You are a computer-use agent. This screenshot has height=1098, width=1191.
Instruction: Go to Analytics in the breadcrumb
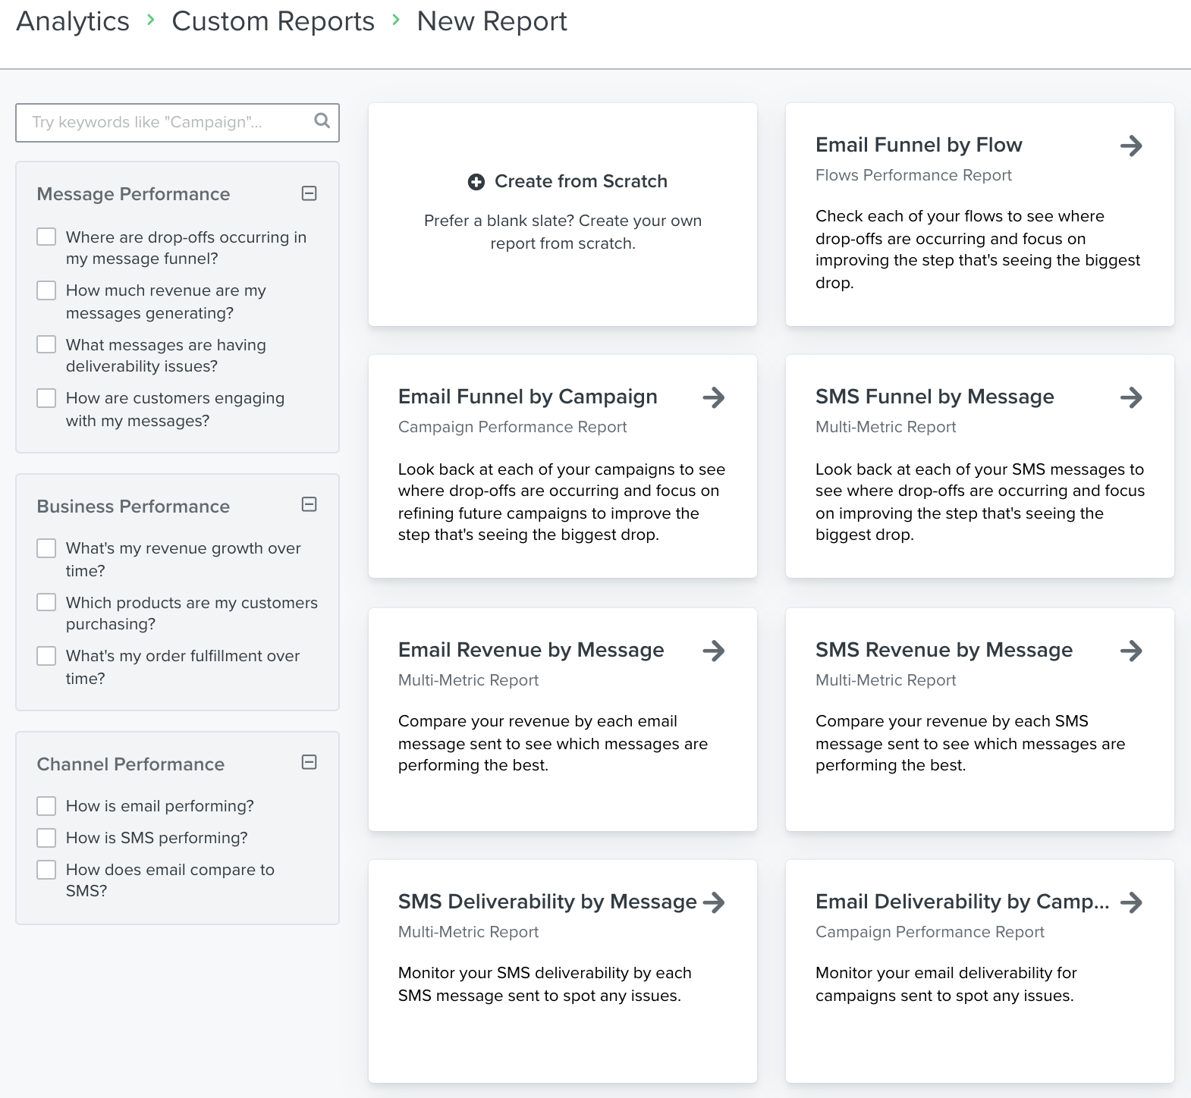(x=73, y=21)
